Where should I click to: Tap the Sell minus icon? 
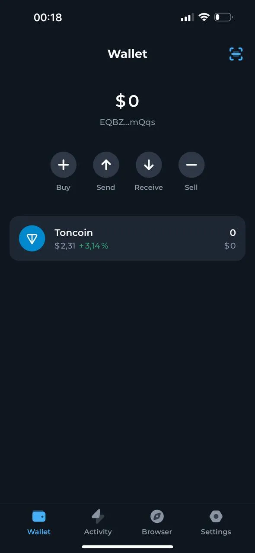[191, 165]
